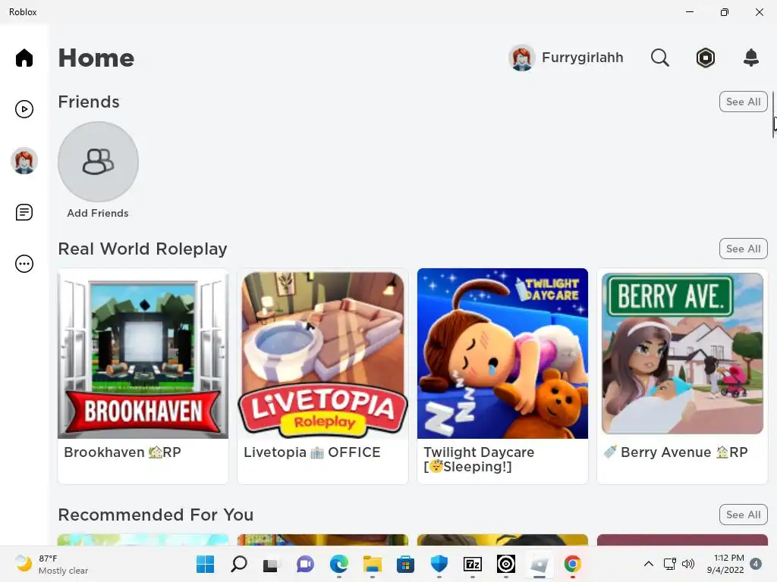Open the Brookhaven game thumbnail
Viewport: 777px width, 582px height.
click(x=143, y=353)
